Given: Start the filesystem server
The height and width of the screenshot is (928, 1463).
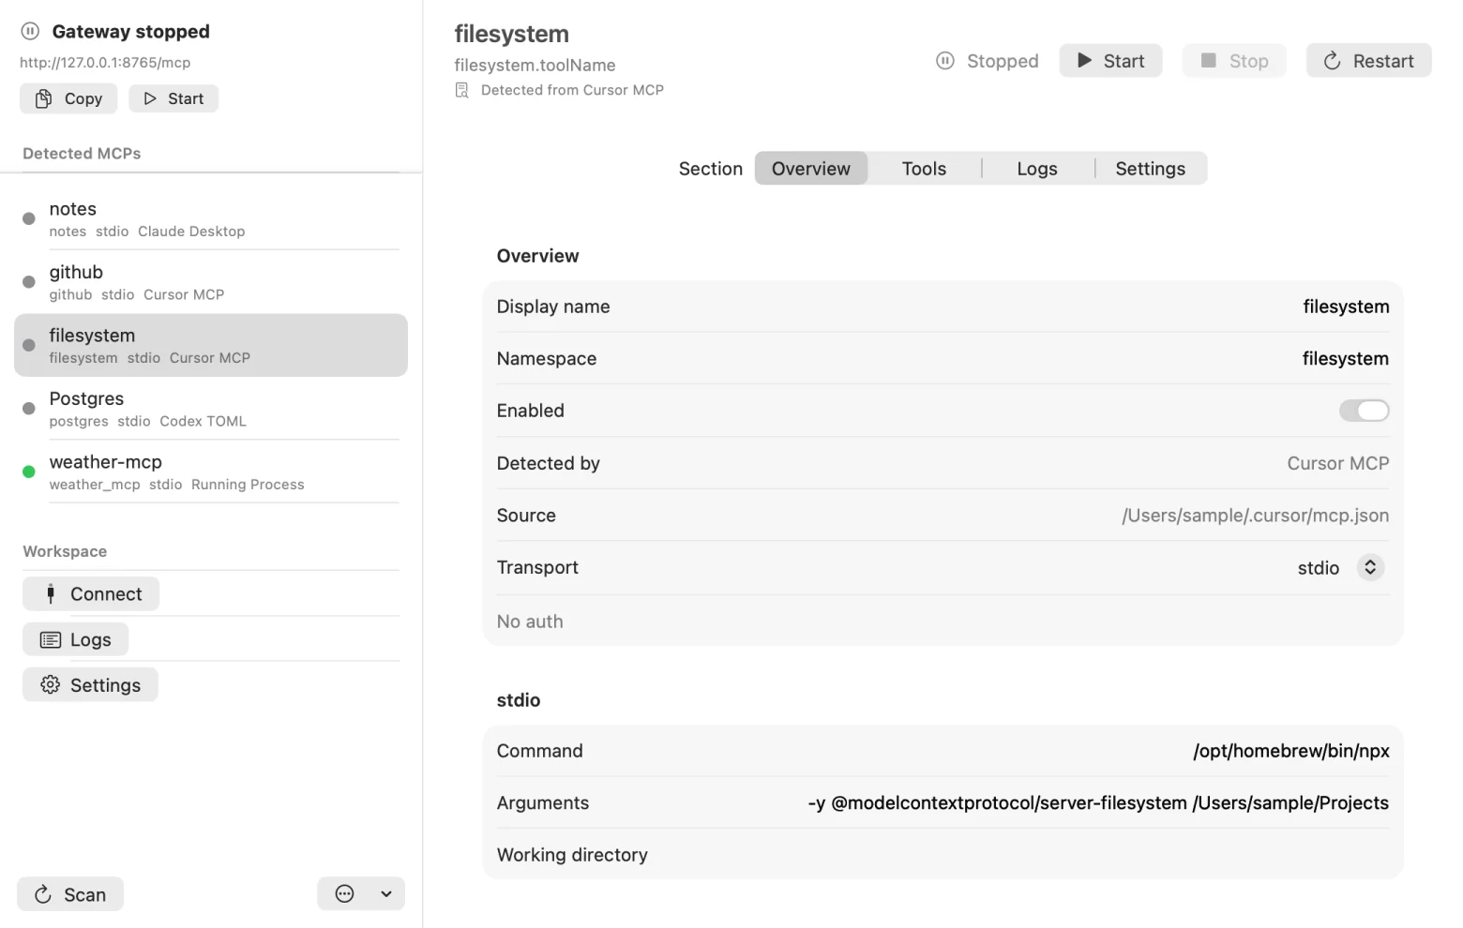Looking at the screenshot, I should 1110,61.
